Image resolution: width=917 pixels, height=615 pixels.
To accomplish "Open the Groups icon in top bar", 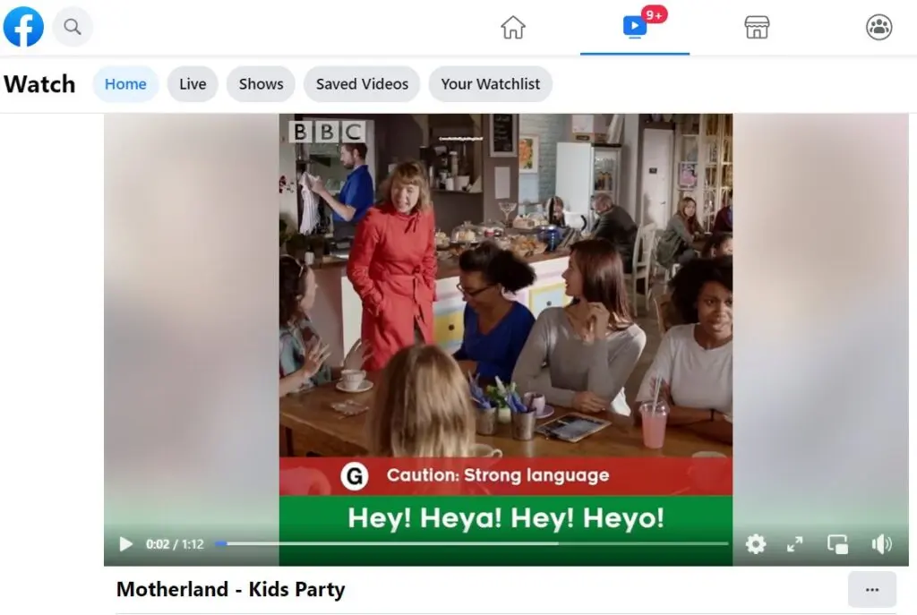I will [x=878, y=28].
